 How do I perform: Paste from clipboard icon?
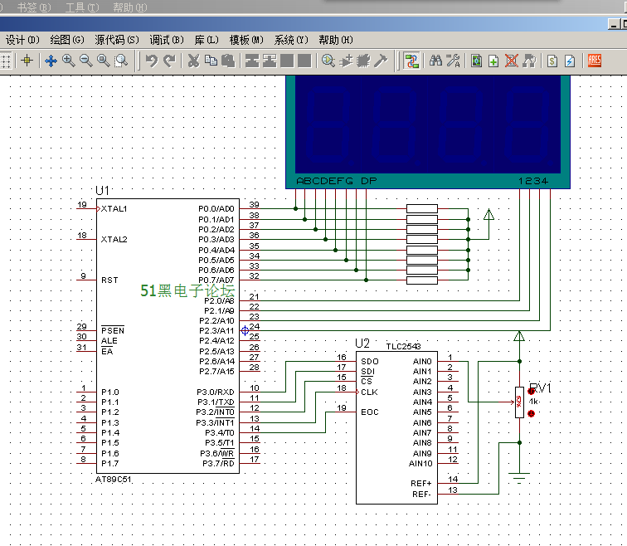(228, 61)
